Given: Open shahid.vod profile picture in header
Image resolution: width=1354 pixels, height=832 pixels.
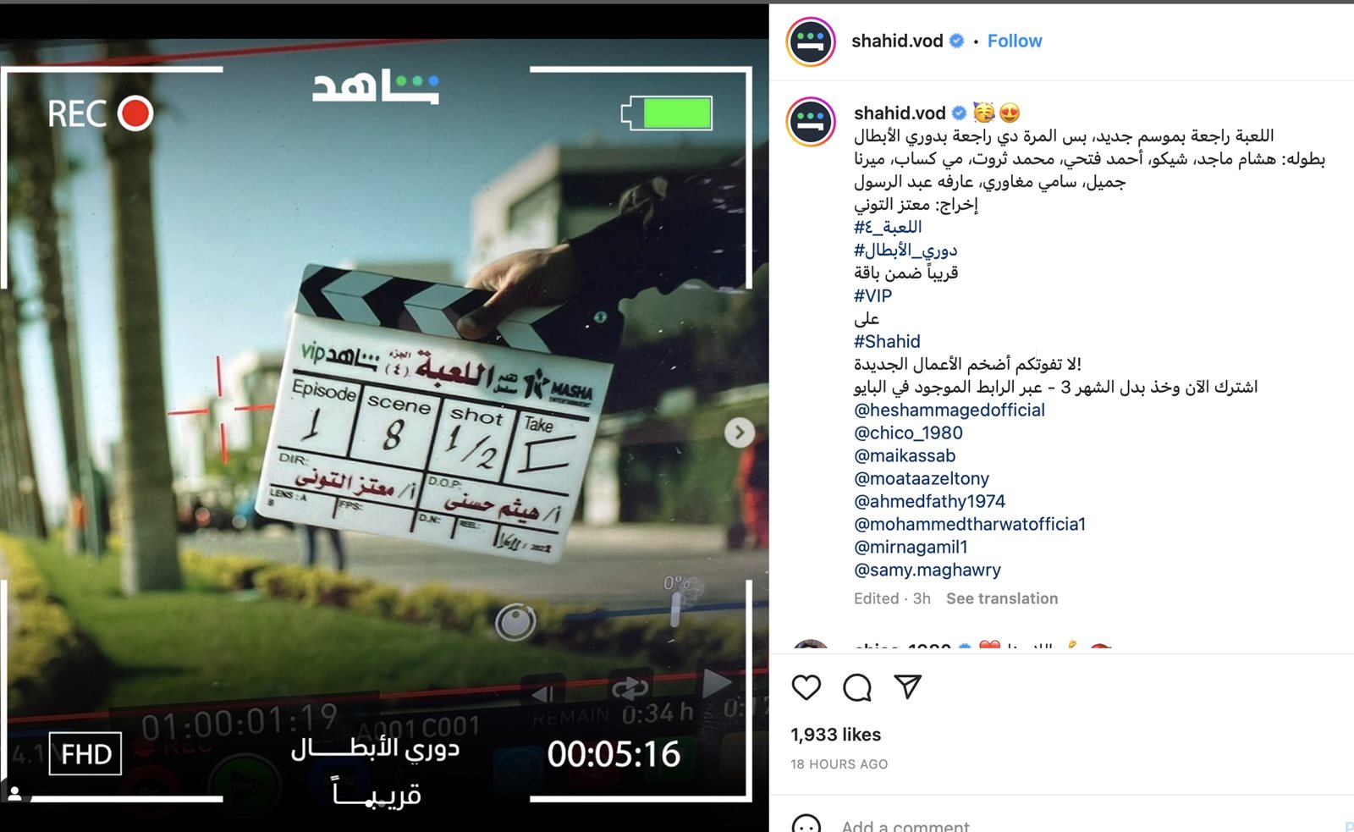Looking at the screenshot, I should coord(811,41).
